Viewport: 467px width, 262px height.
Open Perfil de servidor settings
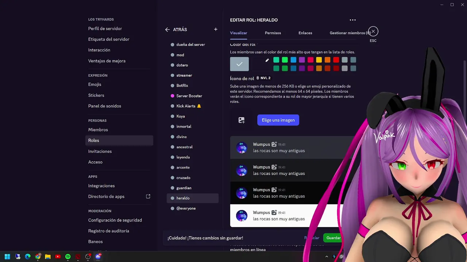pyautogui.click(x=119, y=28)
